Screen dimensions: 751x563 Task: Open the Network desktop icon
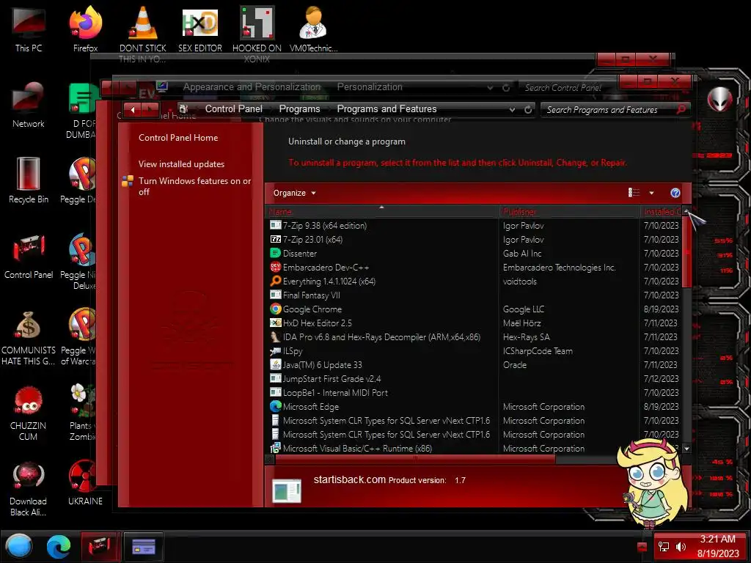pyautogui.click(x=29, y=104)
